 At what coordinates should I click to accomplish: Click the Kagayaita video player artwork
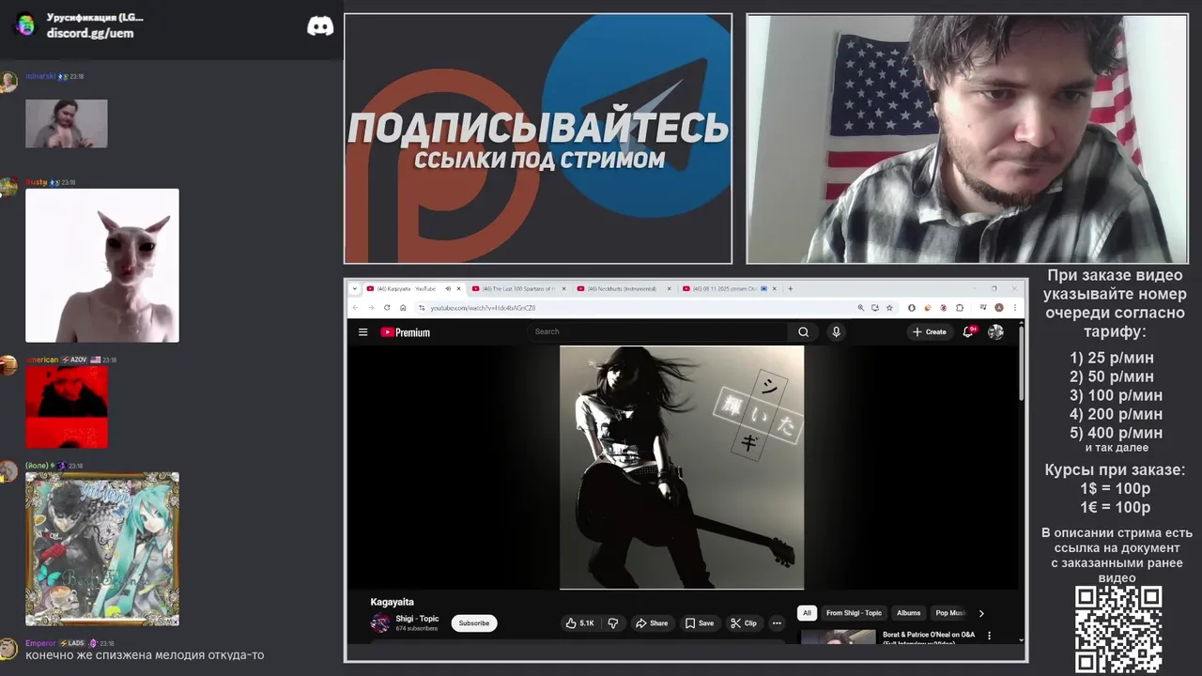[x=682, y=468]
